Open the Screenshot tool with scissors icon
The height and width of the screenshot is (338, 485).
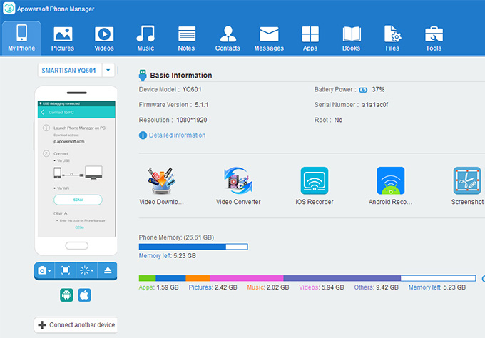coord(467,180)
